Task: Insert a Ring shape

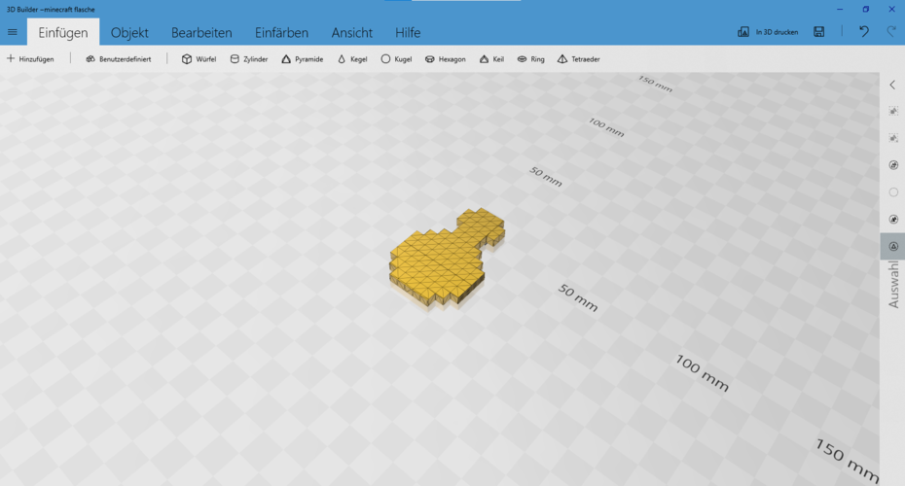Action: click(x=530, y=58)
